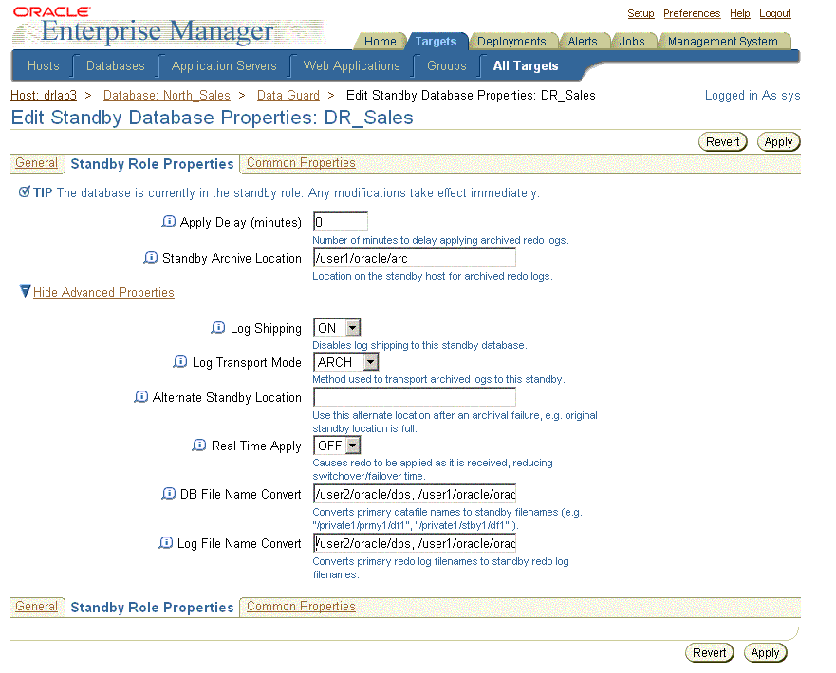Follow the Data Guard breadcrumb link
Image resolution: width=836 pixels, height=673 pixels.
[x=288, y=95]
